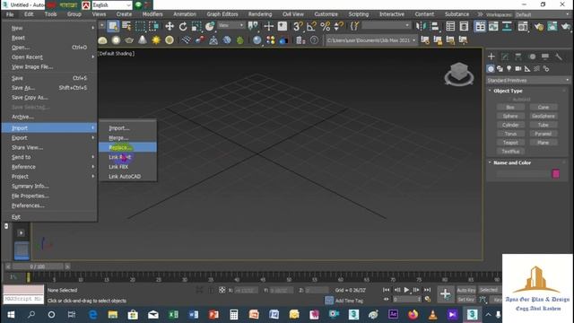Select the Move tool in toolbar

point(170,26)
